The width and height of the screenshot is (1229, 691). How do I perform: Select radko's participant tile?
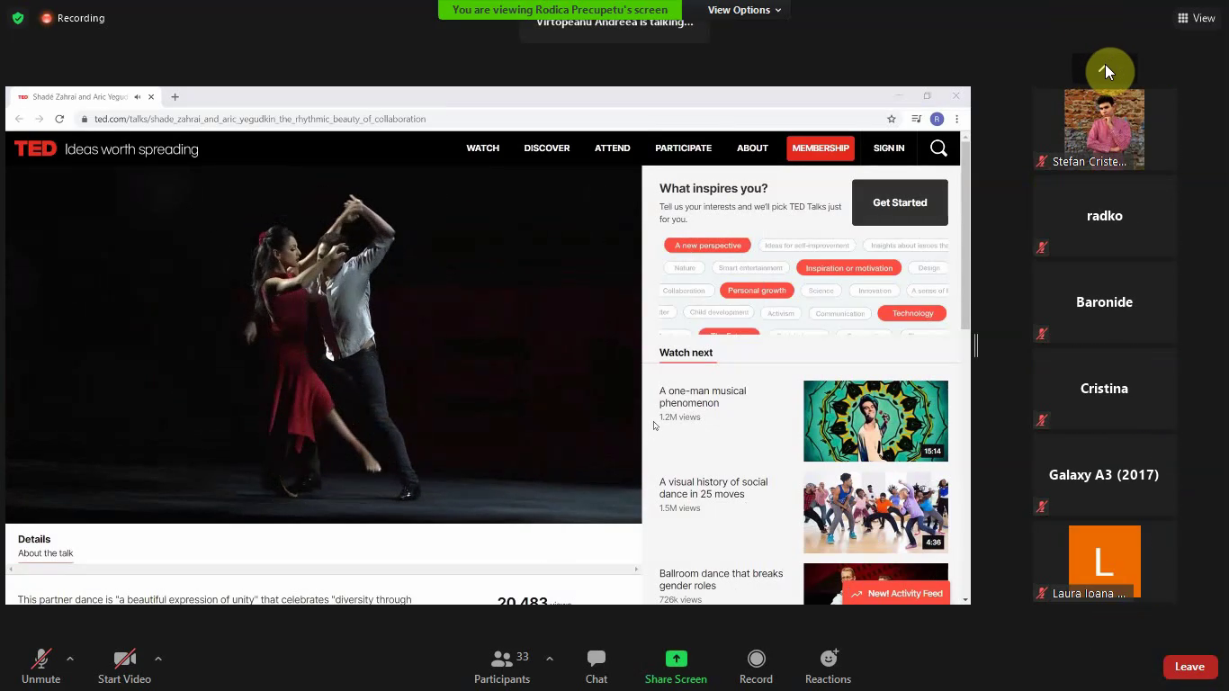point(1104,216)
